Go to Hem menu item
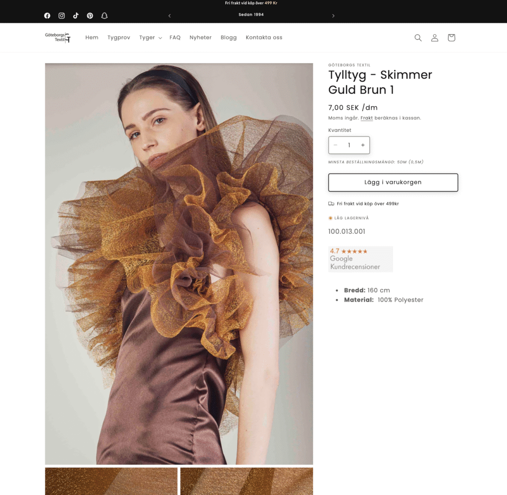Viewport: 507px width, 495px height. tap(92, 38)
